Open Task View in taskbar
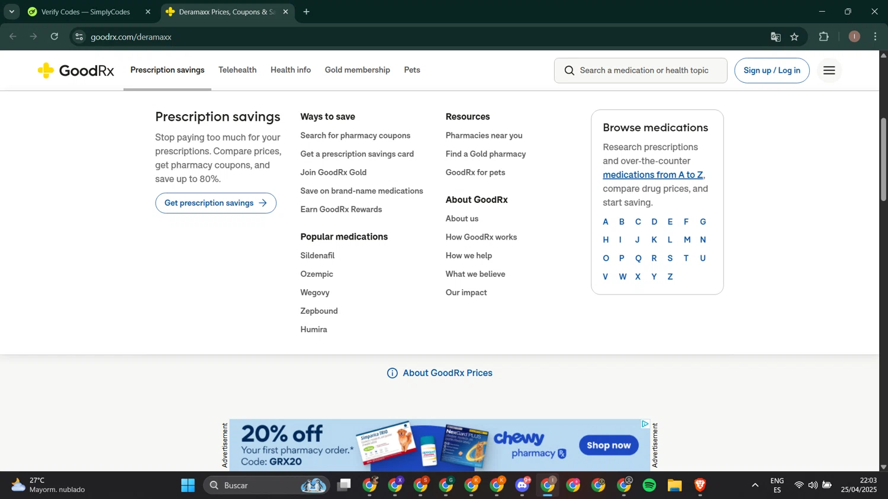Image resolution: width=888 pixels, height=499 pixels. 344,485
